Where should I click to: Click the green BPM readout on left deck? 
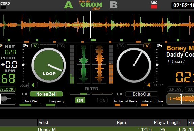tap(7, 78)
